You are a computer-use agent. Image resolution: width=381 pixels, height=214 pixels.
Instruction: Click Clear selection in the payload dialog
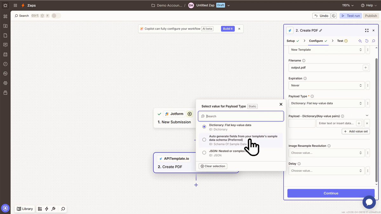(213, 166)
